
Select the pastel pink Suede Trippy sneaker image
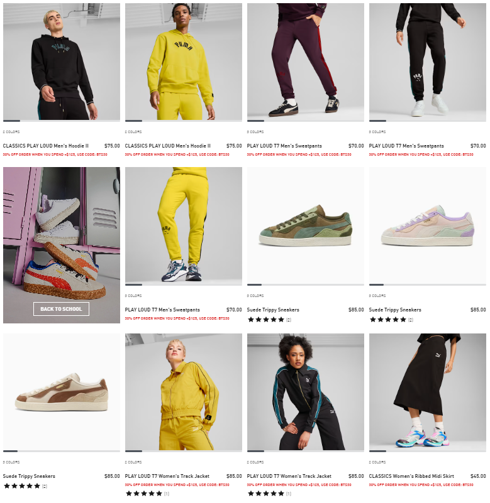coord(428,225)
